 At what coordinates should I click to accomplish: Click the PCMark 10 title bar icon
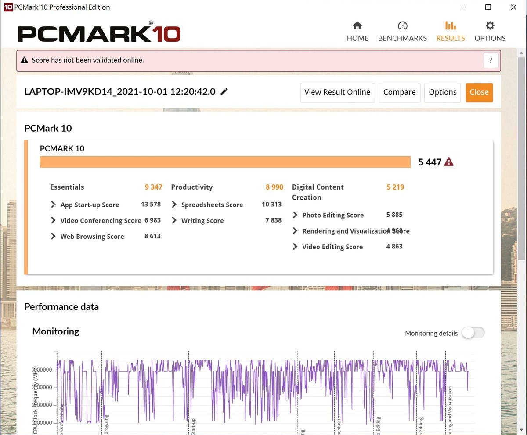(x=8, y=7)
